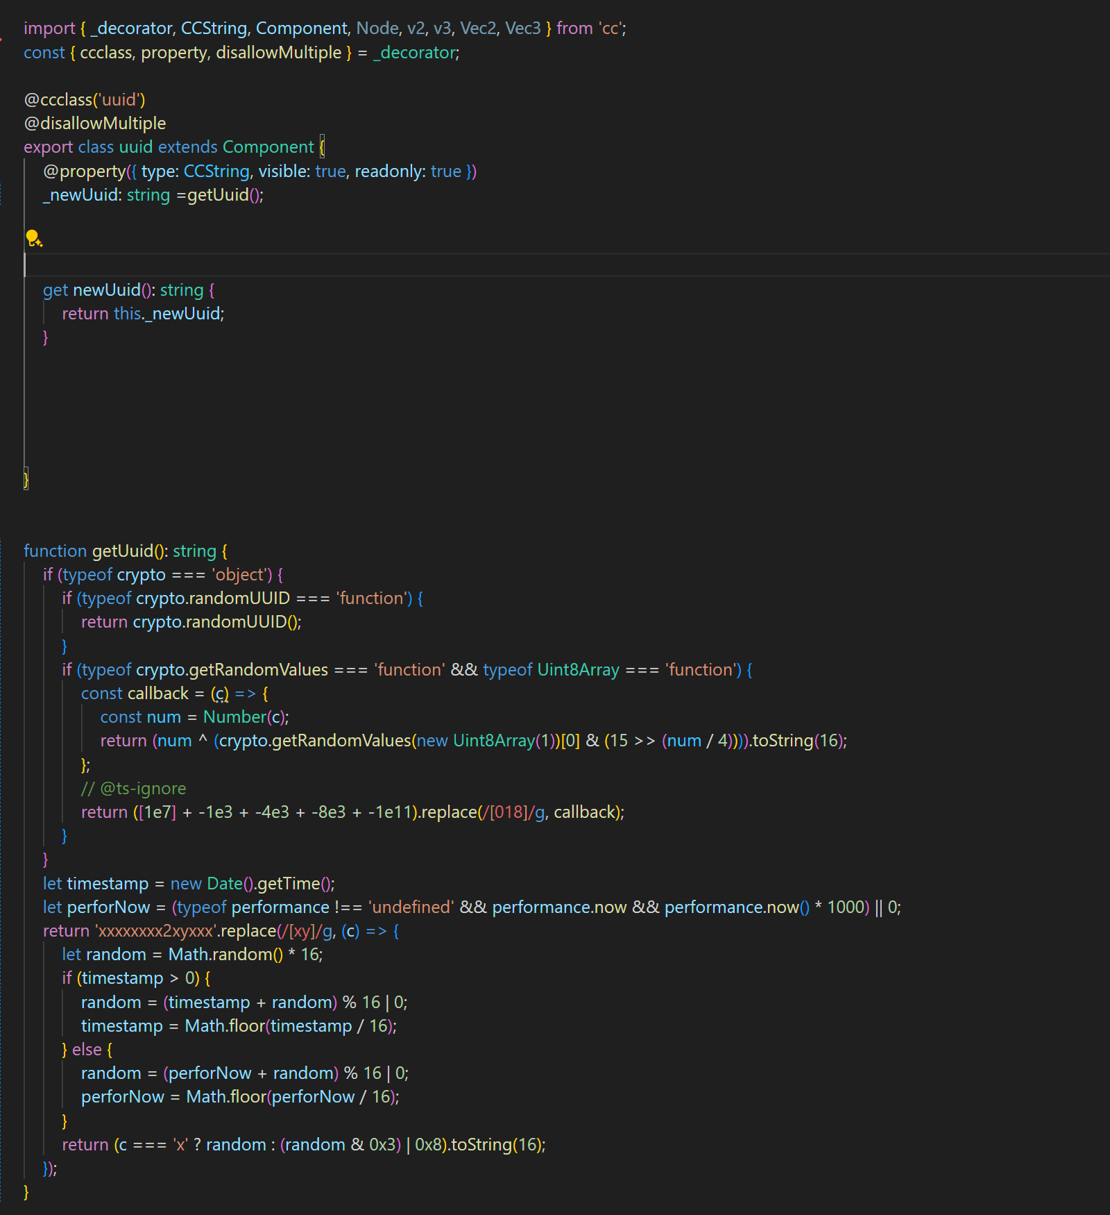The image size is (1110, 1215).
Task: Click the else keyword
Action: coord(87,1050)
